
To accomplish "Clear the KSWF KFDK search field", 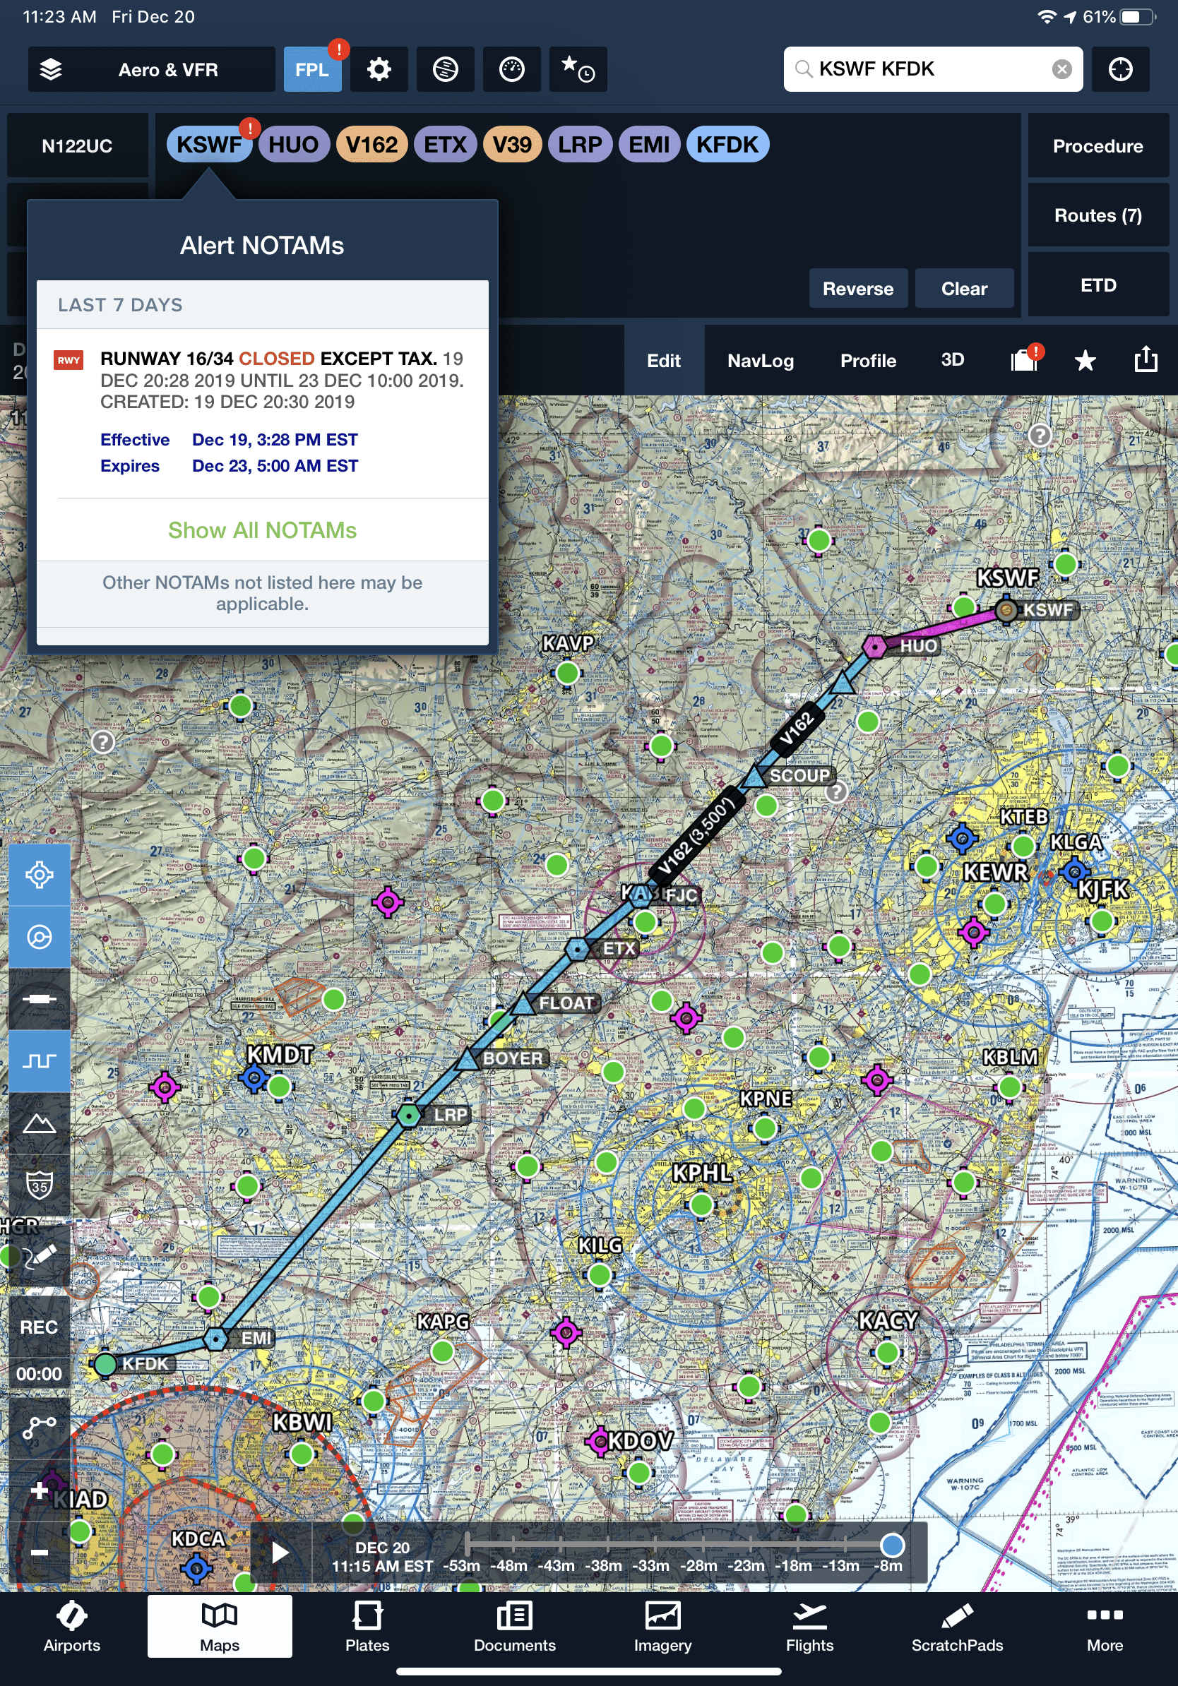I will point(1061,69).
